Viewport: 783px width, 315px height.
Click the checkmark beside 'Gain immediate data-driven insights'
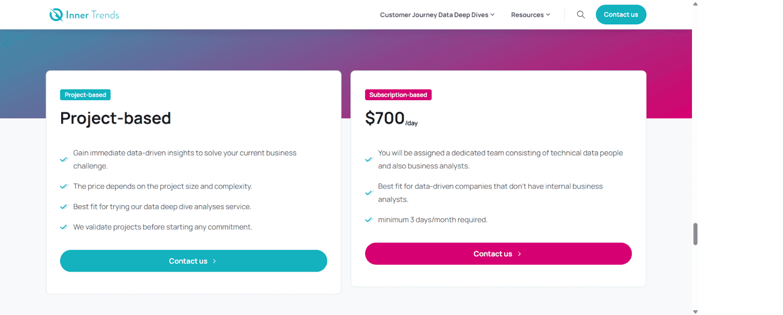tap(64, 159)
